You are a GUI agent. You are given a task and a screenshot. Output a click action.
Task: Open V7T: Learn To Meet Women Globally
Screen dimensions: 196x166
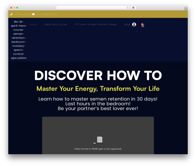tap(96, 24)
